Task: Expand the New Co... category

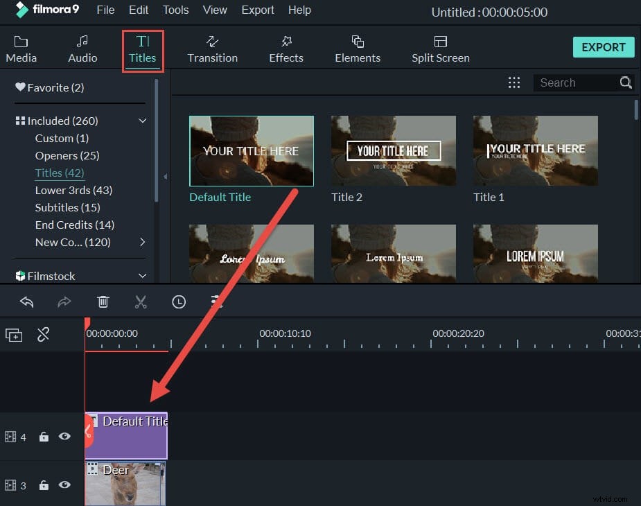Action: [x=143, y=242]
